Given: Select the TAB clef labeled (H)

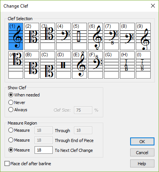Looking at the screenshot, I should [127, 65].
